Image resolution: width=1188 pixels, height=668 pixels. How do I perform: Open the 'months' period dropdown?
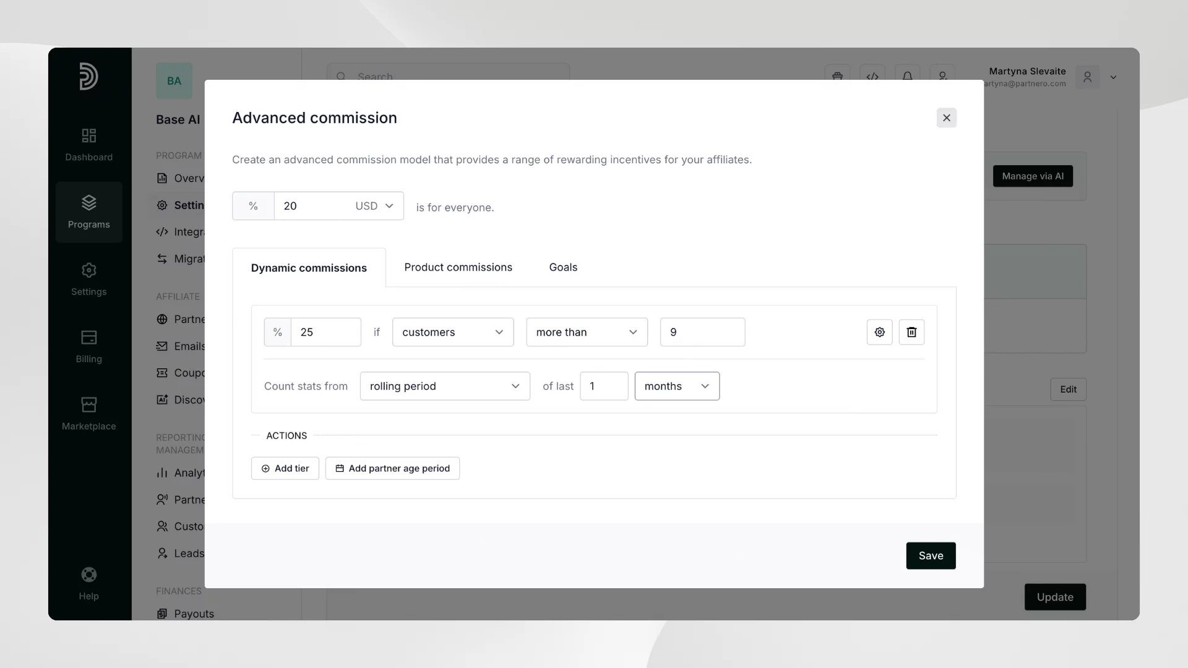pos(676,386)
